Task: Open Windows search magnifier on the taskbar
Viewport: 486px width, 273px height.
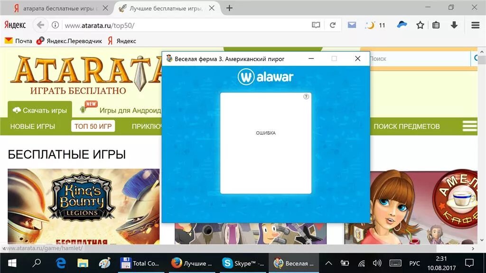Action: tap(37, 263)
